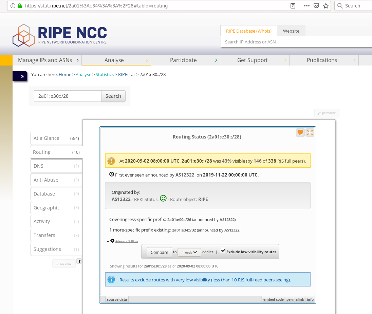Open source data in widget footer
This screenshot has height=314, width=372.
[x=117, y=299]
